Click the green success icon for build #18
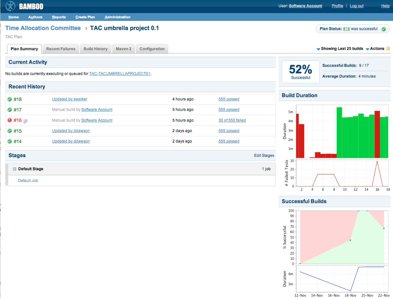393x299 pixels. point(9,99)
